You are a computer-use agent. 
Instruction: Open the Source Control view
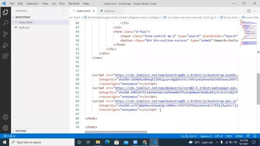5,34
